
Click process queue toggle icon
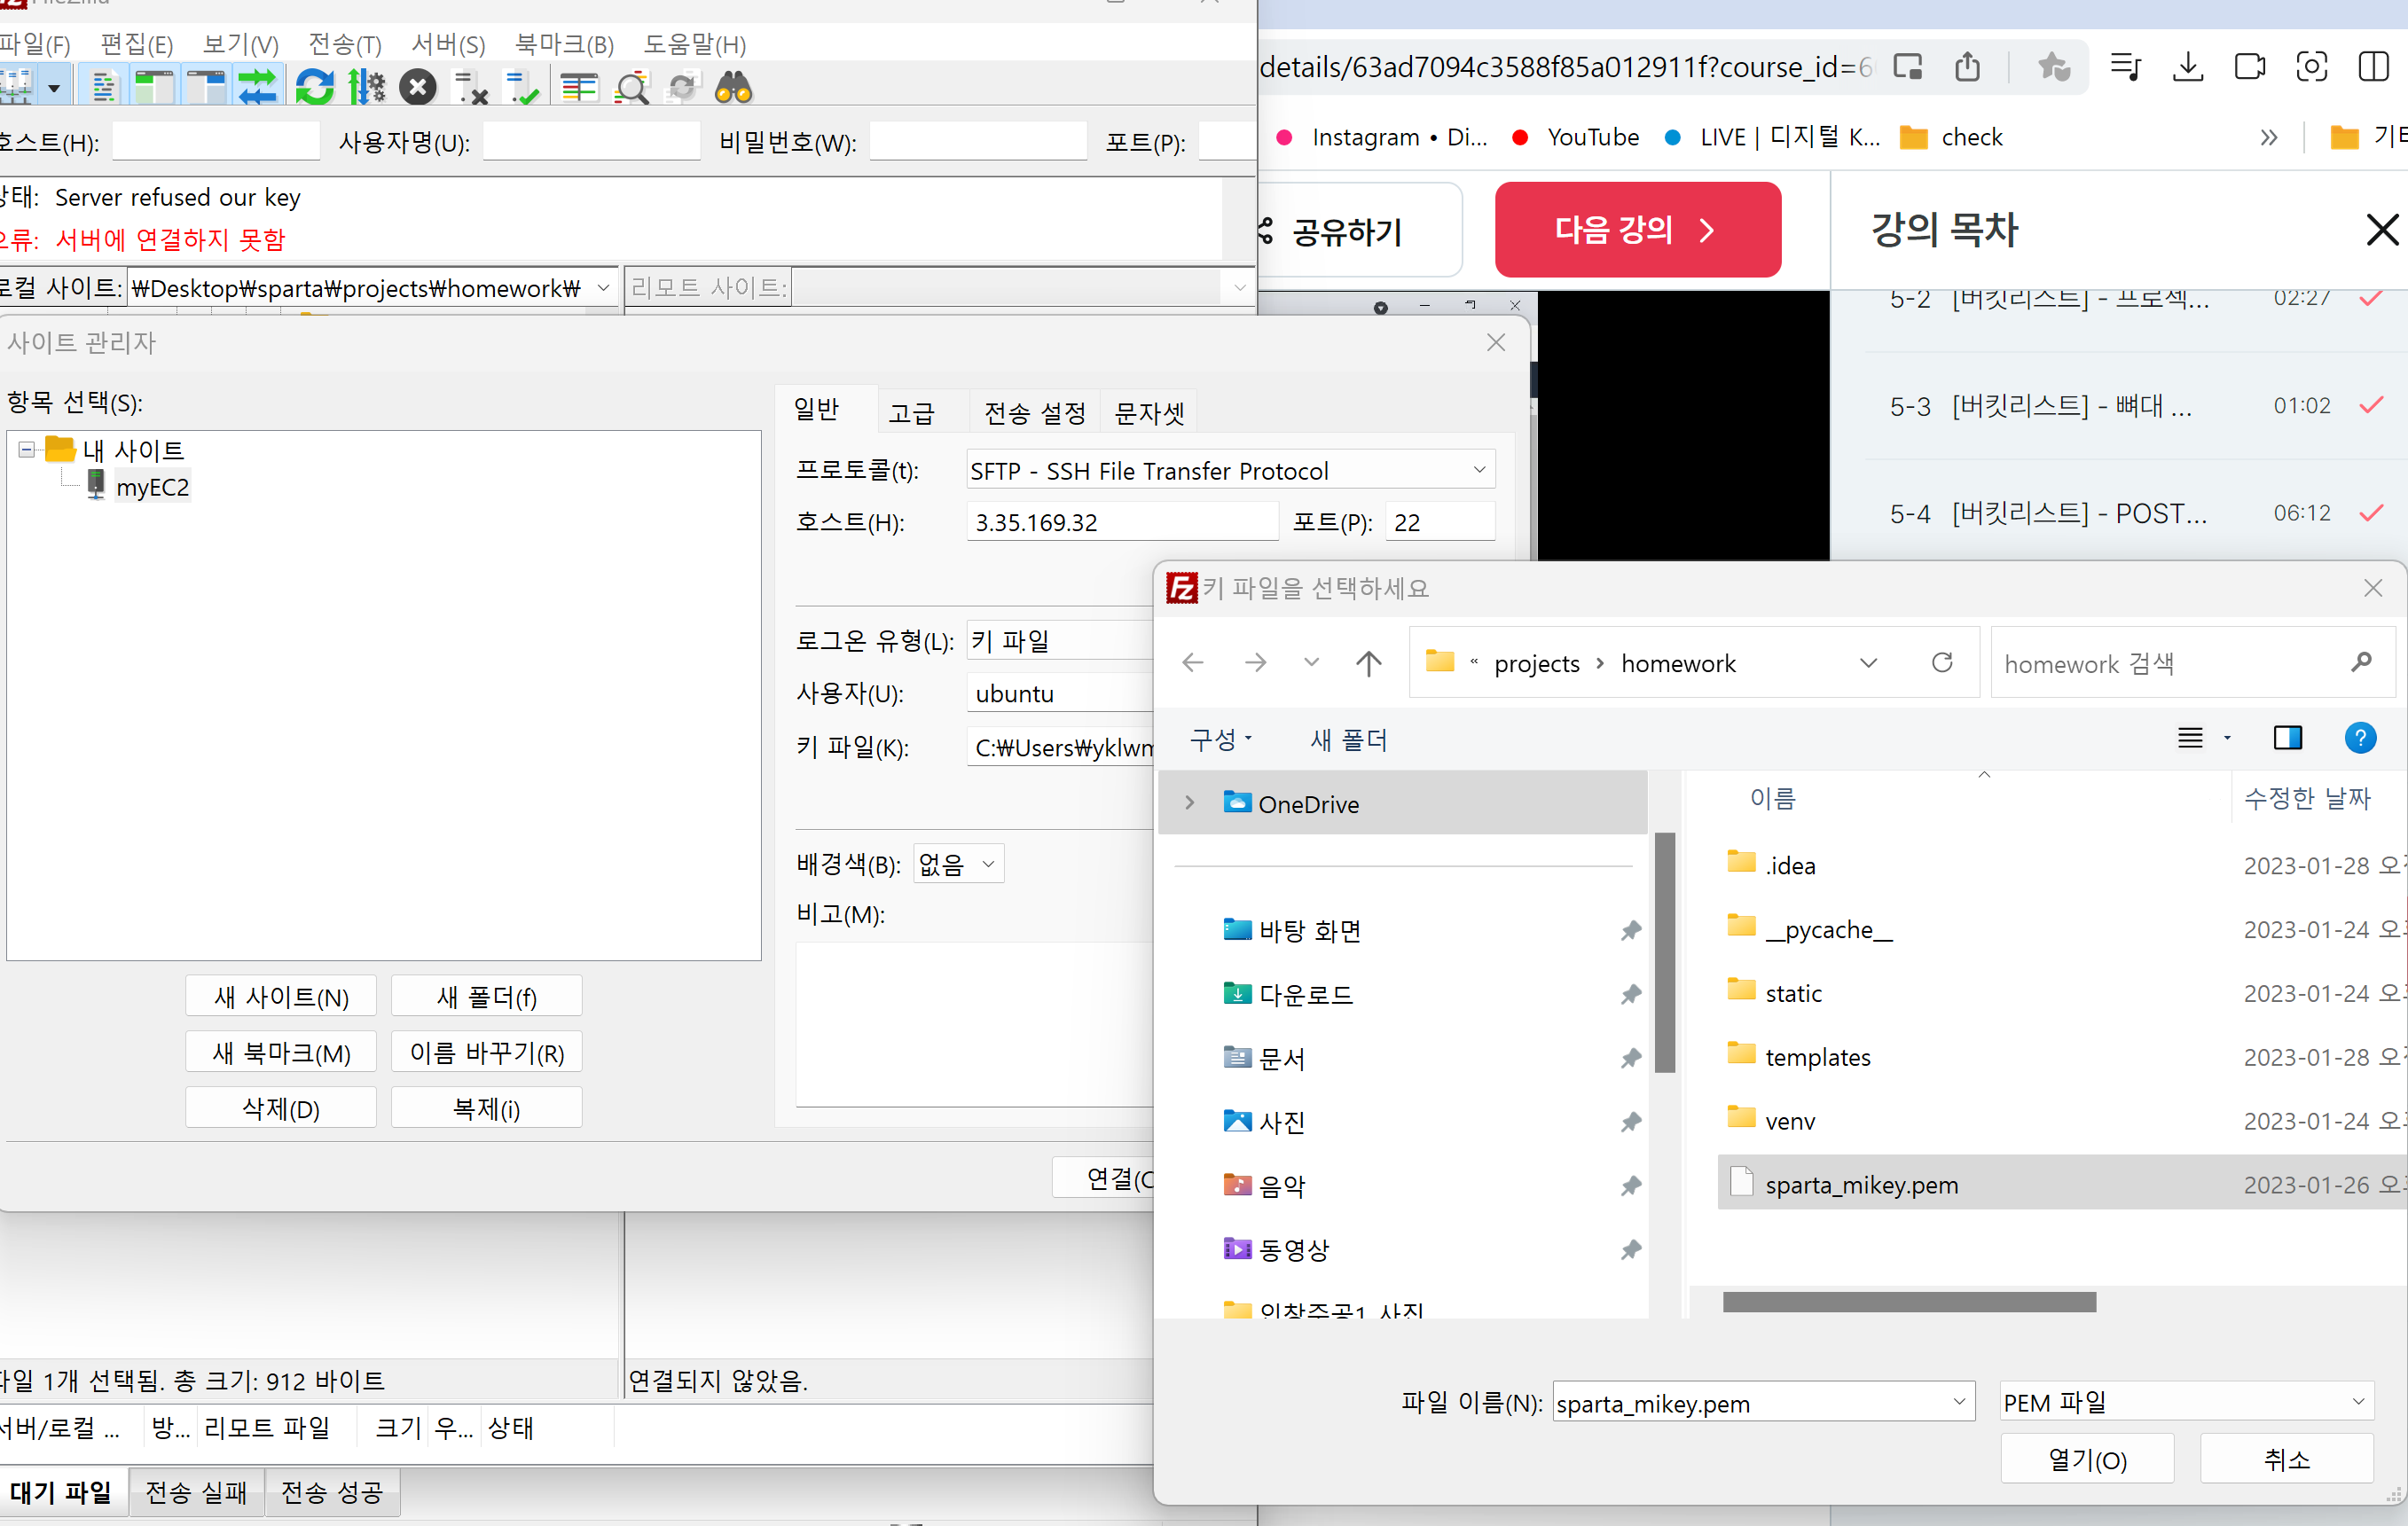point(366,88)
